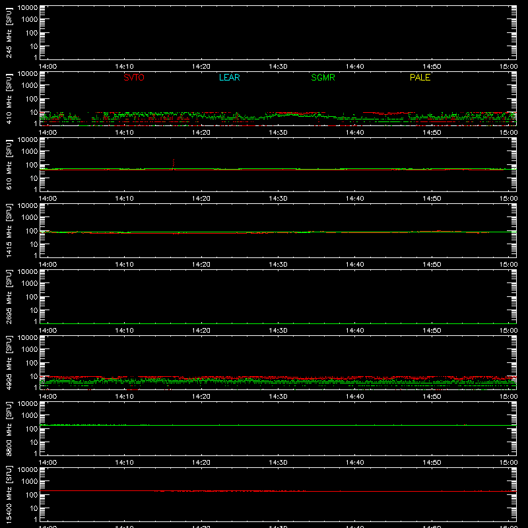
Task: Select the 1415 MHz [SFU] axis title
Action: point(9,230)
